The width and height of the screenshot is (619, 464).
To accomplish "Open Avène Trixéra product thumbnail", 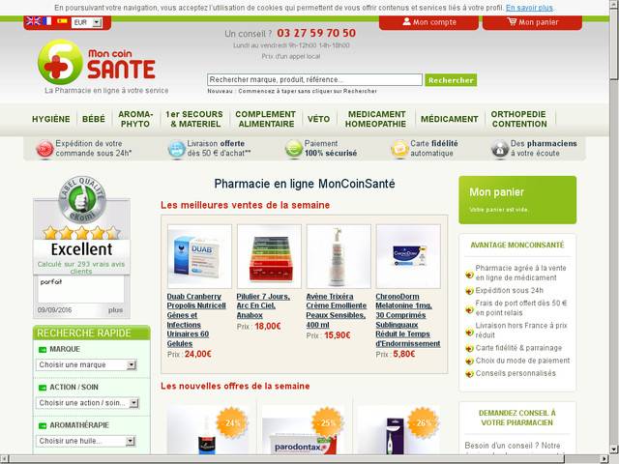I will coord(339,256).
